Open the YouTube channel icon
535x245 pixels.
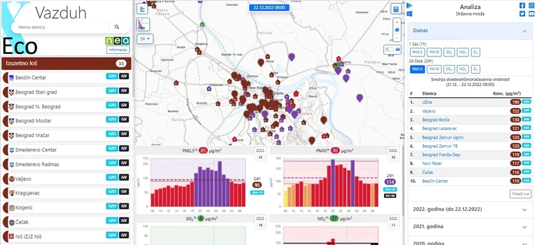tap(532, 14)
